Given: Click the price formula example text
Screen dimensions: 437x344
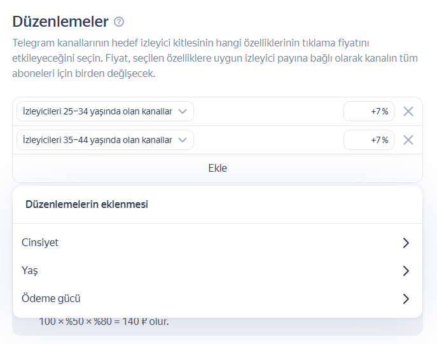Looking at the screenshot, I should (x=104, y=323).
